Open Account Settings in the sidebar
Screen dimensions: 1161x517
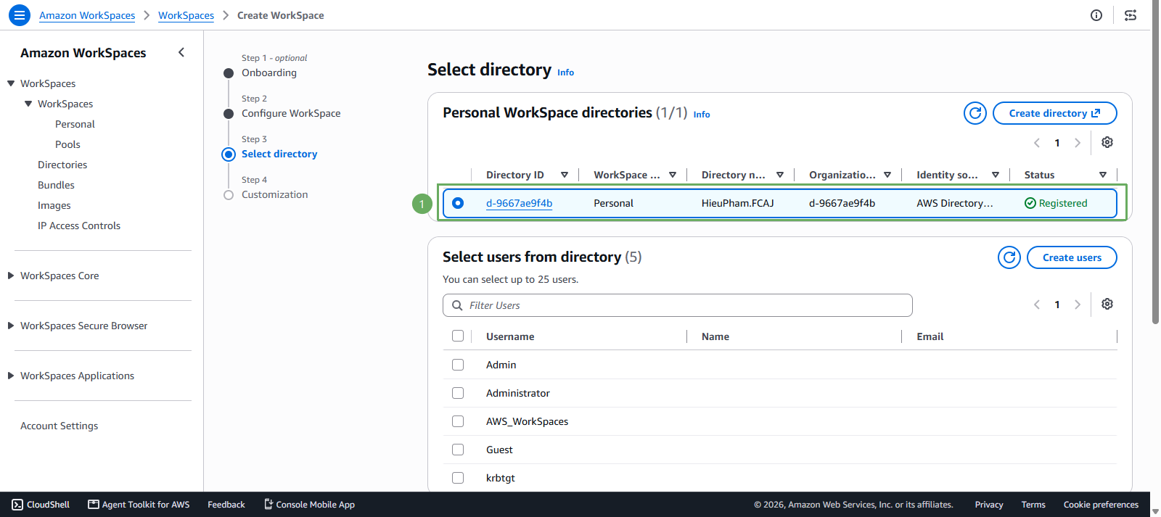[60, 426]
